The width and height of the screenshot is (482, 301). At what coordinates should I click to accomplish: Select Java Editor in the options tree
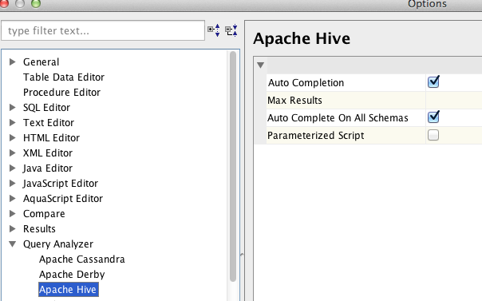[48, 168]
